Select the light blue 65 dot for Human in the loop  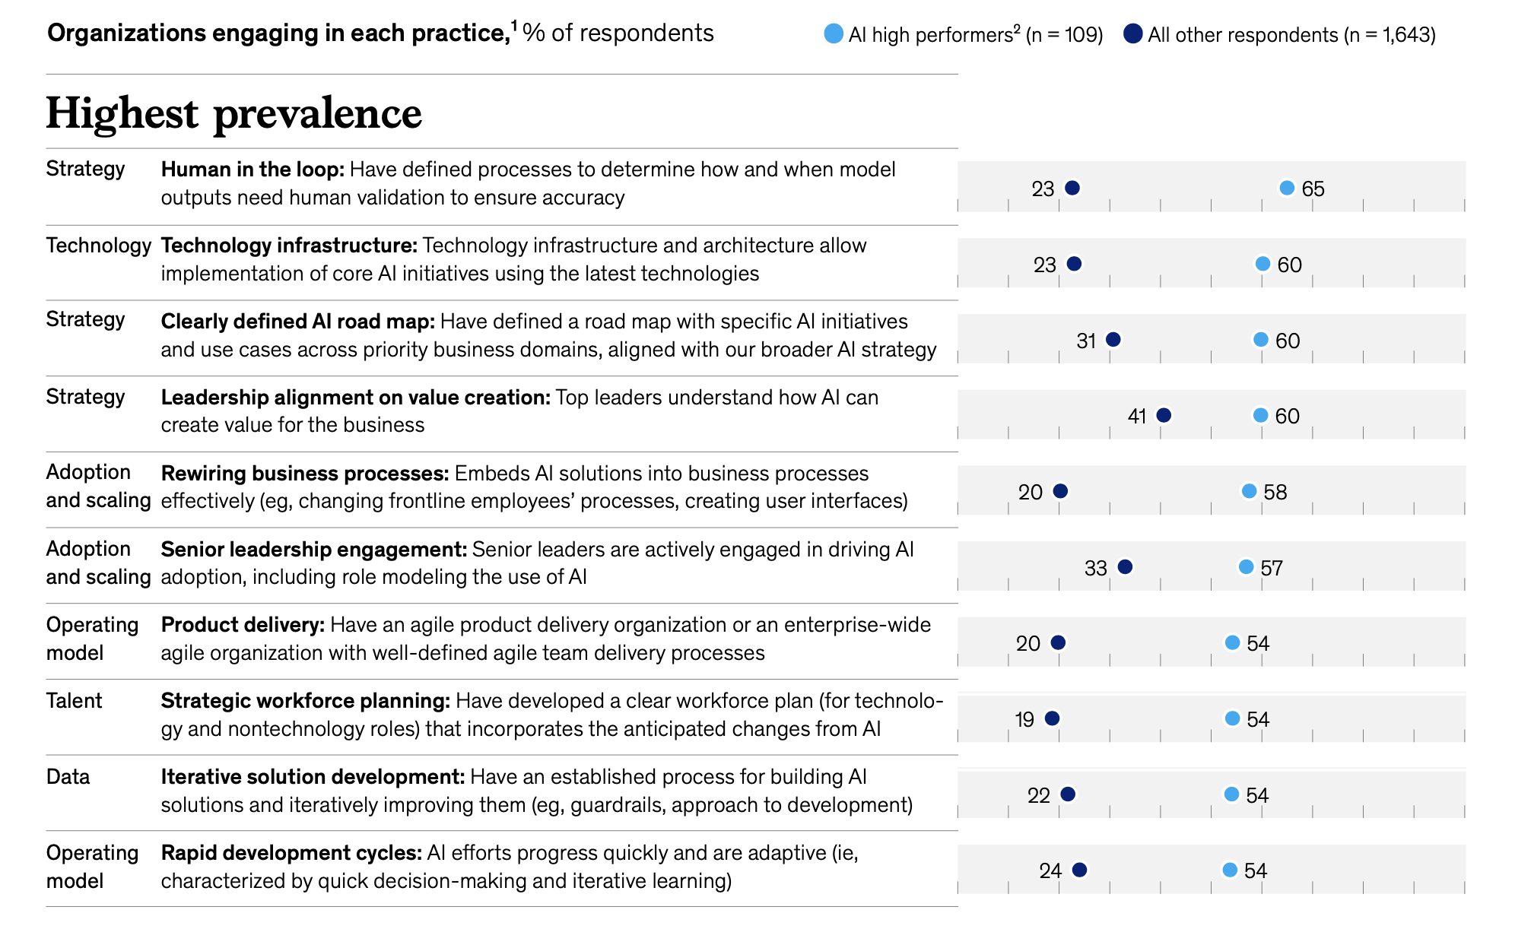pos(1287,188)
